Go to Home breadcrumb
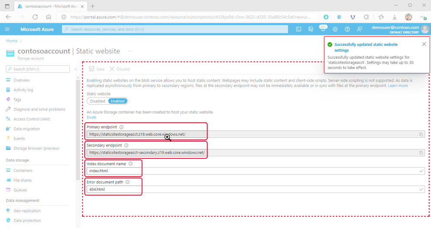The width and height of the screenshot is (431, 228). 12,41
